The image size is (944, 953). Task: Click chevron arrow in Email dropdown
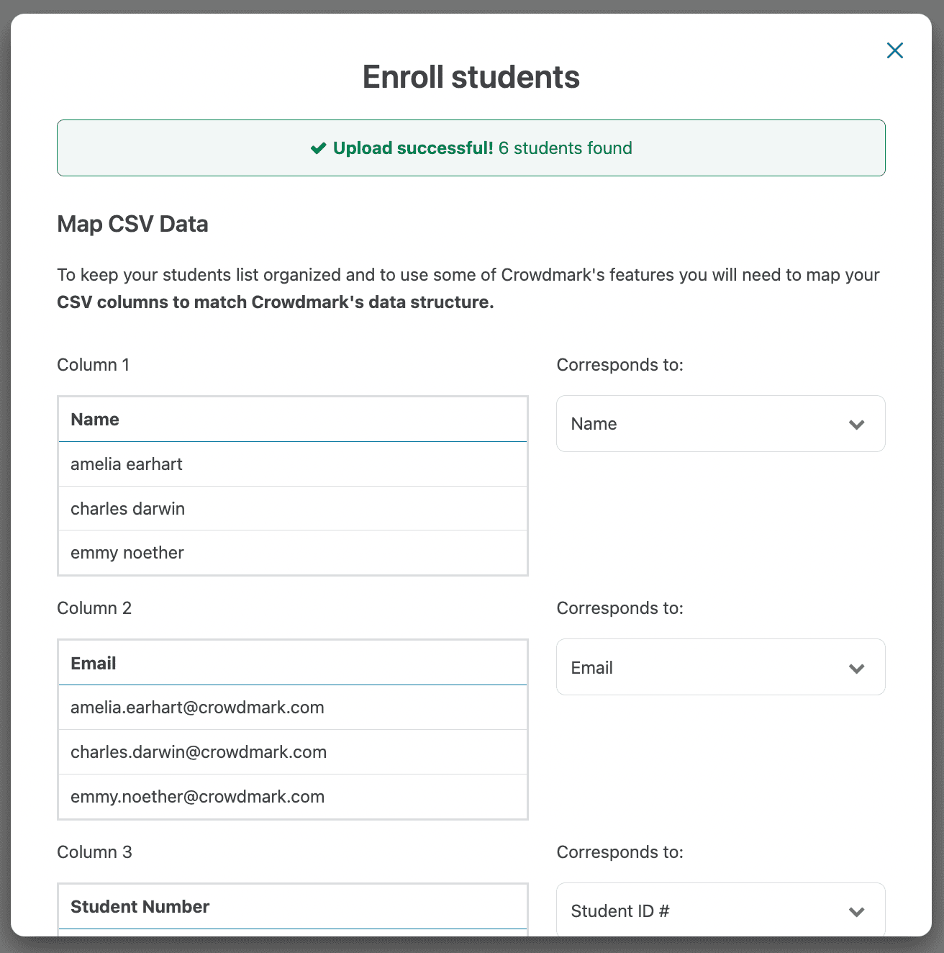pyautogui.click(x=856, y=669)
